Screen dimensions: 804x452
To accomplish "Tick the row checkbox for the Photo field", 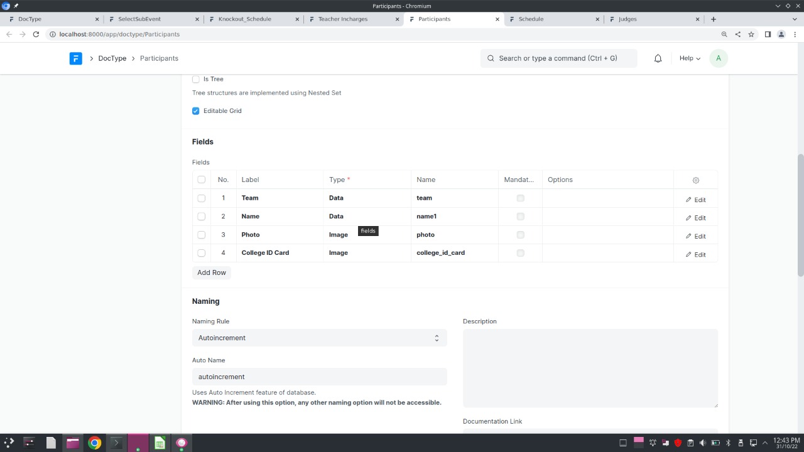I will click(x=201, y=235).
